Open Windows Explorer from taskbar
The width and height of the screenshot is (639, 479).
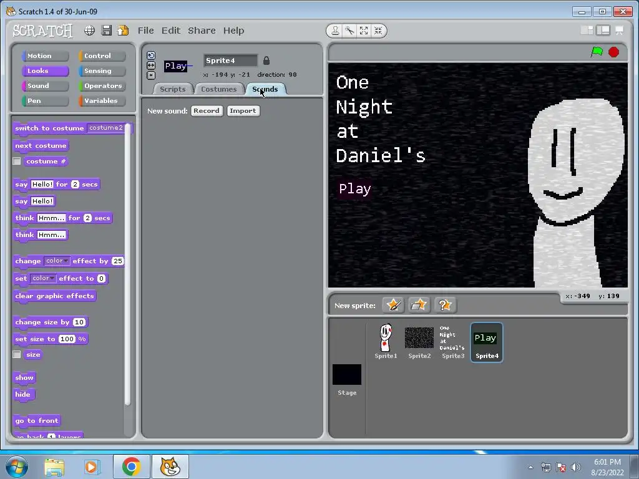click(x=54, y=467)
